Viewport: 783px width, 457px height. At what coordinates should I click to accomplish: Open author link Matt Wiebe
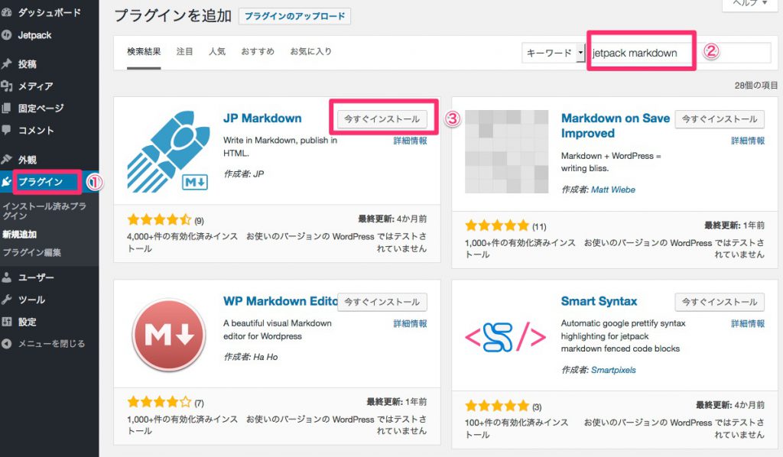click(613, 190)
